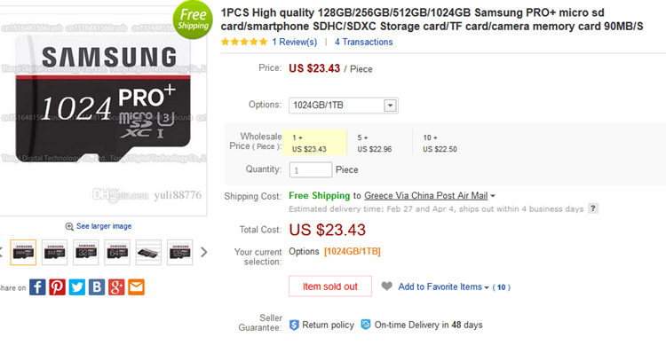
Task: Share with the Google Plus icon
Action: click(x=116, y=287)
